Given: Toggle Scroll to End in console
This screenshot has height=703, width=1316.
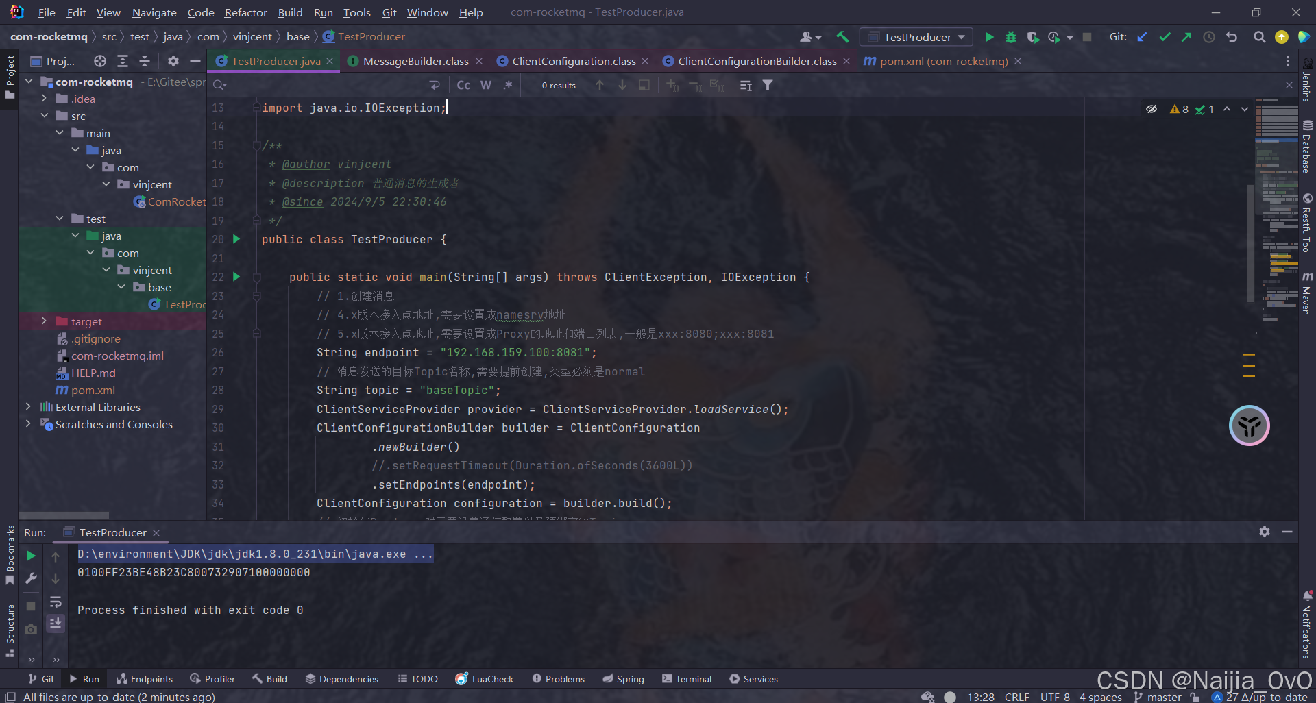Looking at the screenshot, I should point(56,623).
